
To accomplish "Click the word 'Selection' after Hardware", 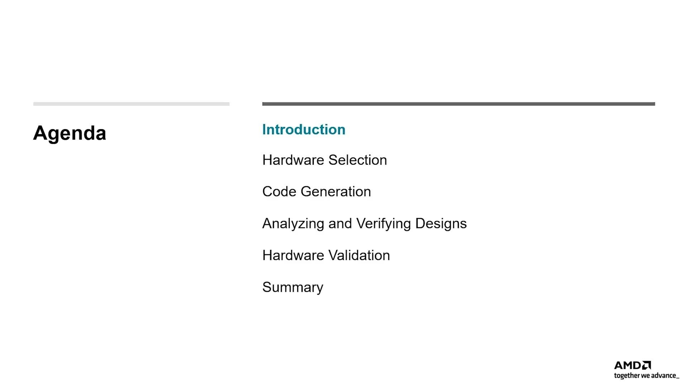I will click(358, 160).
